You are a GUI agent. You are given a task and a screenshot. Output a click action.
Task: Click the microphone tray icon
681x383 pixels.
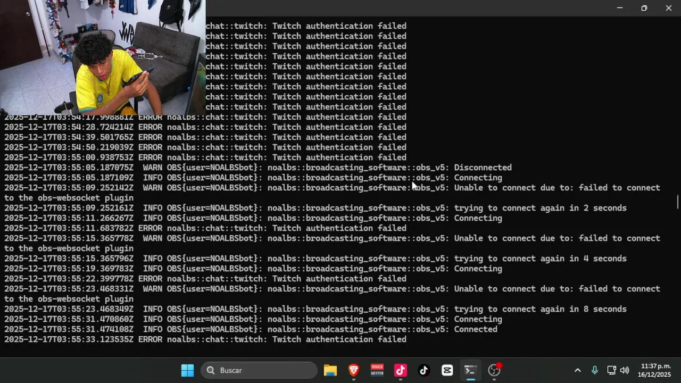point(595,370)
